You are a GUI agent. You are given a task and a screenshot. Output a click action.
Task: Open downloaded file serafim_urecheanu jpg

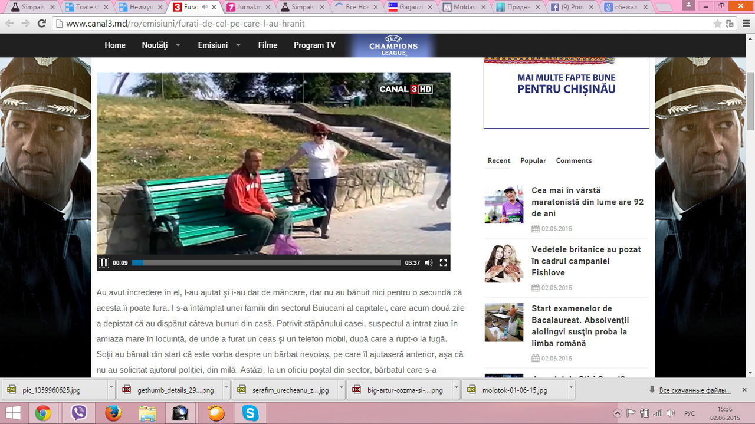point(283,390)
